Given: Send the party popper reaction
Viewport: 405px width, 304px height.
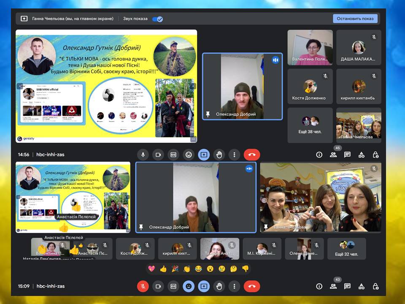Looking at the screenshot, I should pyautogui.click(x=175, y=269).
